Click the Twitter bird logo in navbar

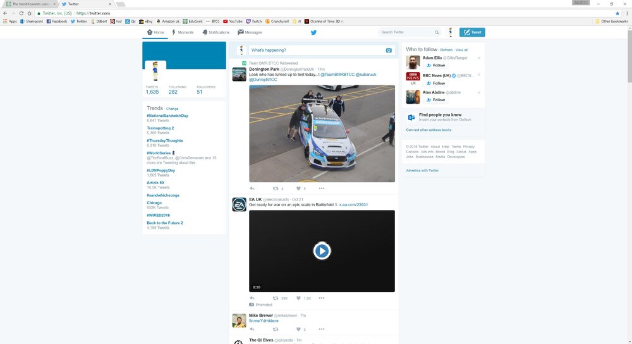[313, 32]
